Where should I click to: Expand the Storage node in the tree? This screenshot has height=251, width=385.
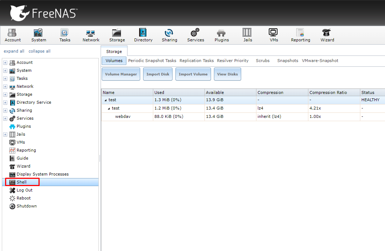5,95
